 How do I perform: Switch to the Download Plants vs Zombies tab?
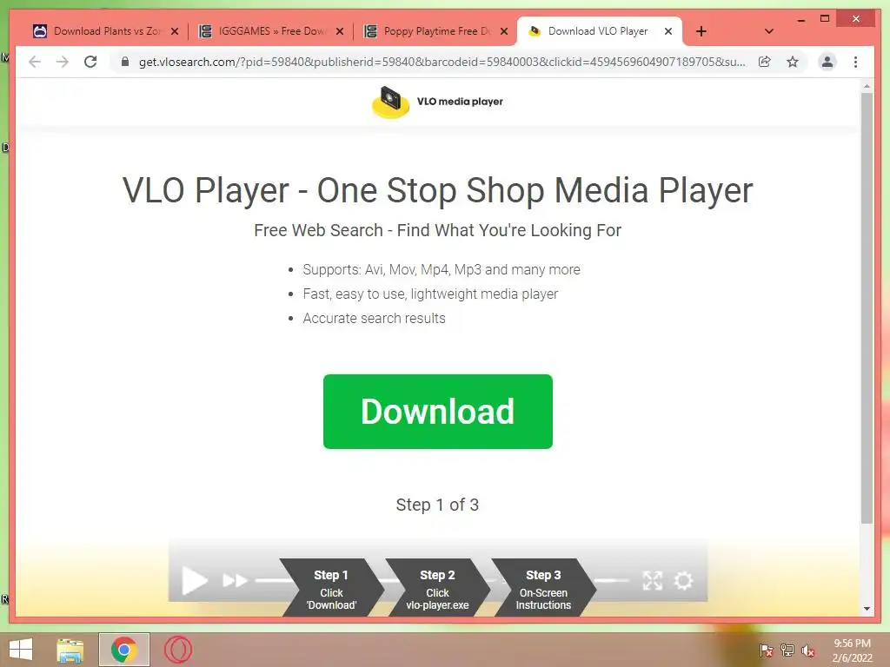(105, 31)
